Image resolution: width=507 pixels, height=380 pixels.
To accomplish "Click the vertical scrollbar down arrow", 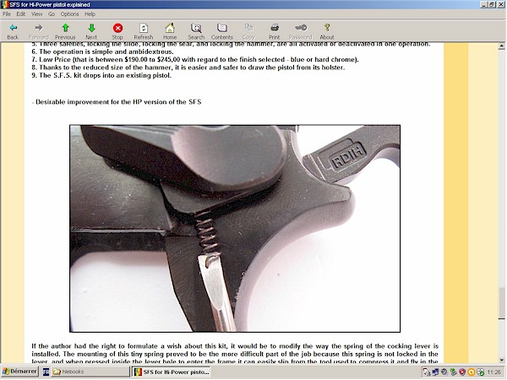I will (x=501, y=360).
